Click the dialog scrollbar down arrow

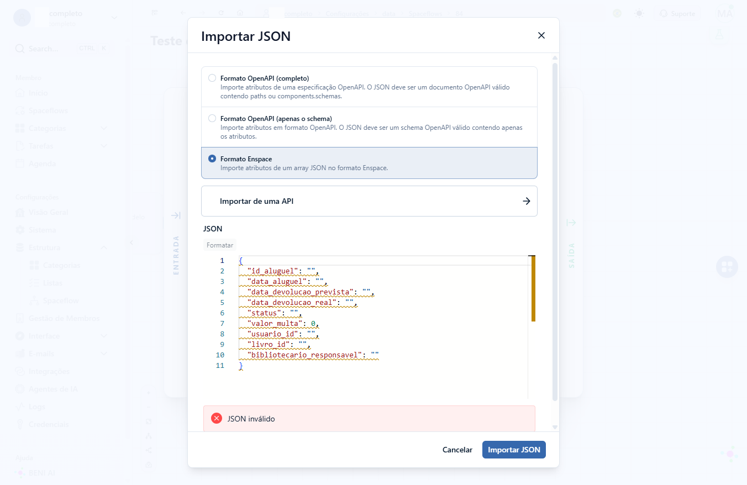point(555,427)
